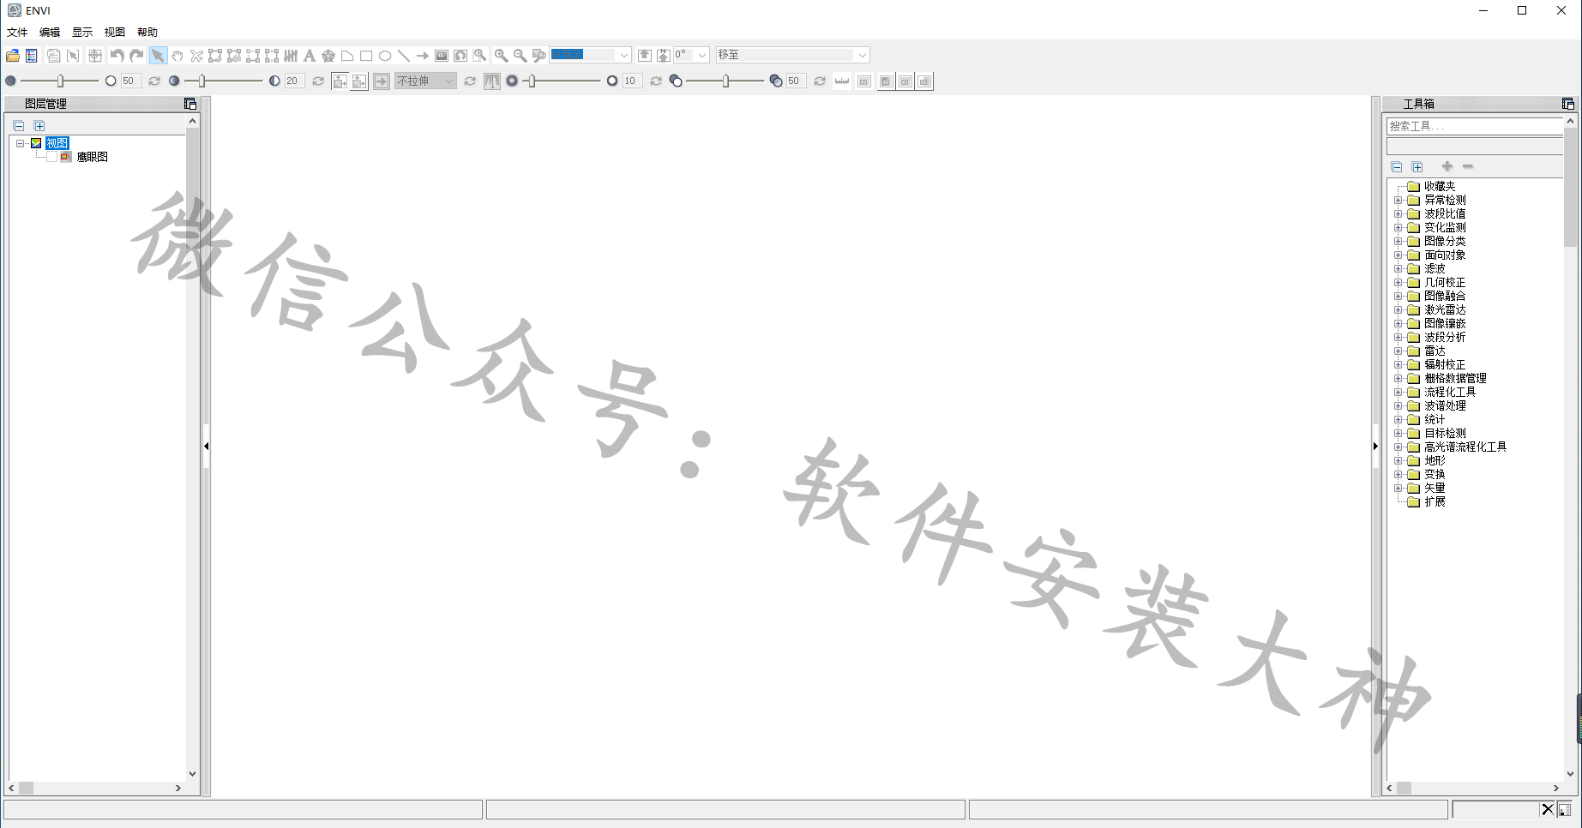Select the arrow annotation tool

click(x=423, y=56)
